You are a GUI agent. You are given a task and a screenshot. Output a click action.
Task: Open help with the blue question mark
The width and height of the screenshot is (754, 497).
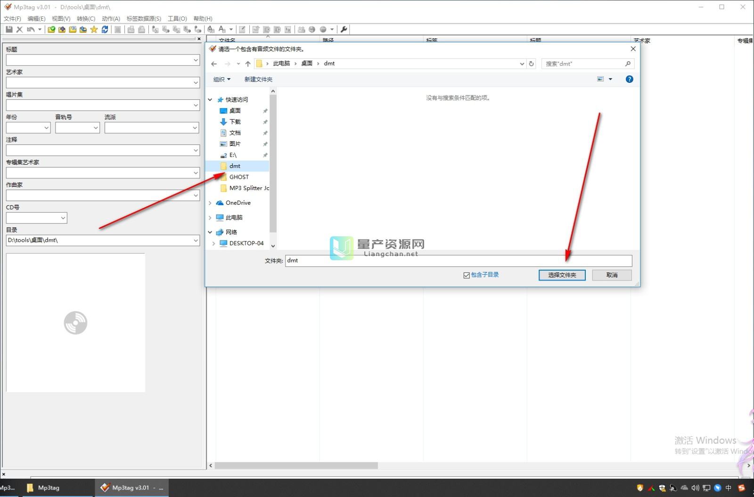coord(629,79)
